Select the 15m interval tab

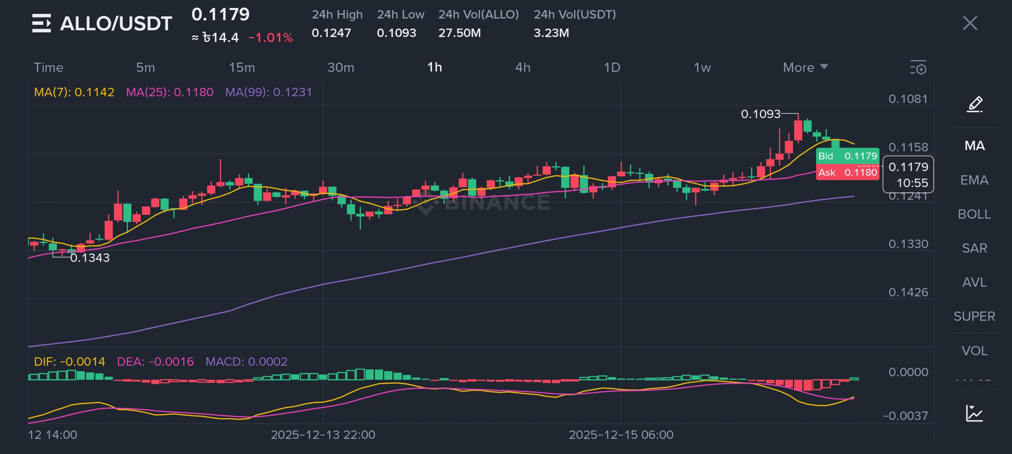pyautogui.click(x=242, y=68)
